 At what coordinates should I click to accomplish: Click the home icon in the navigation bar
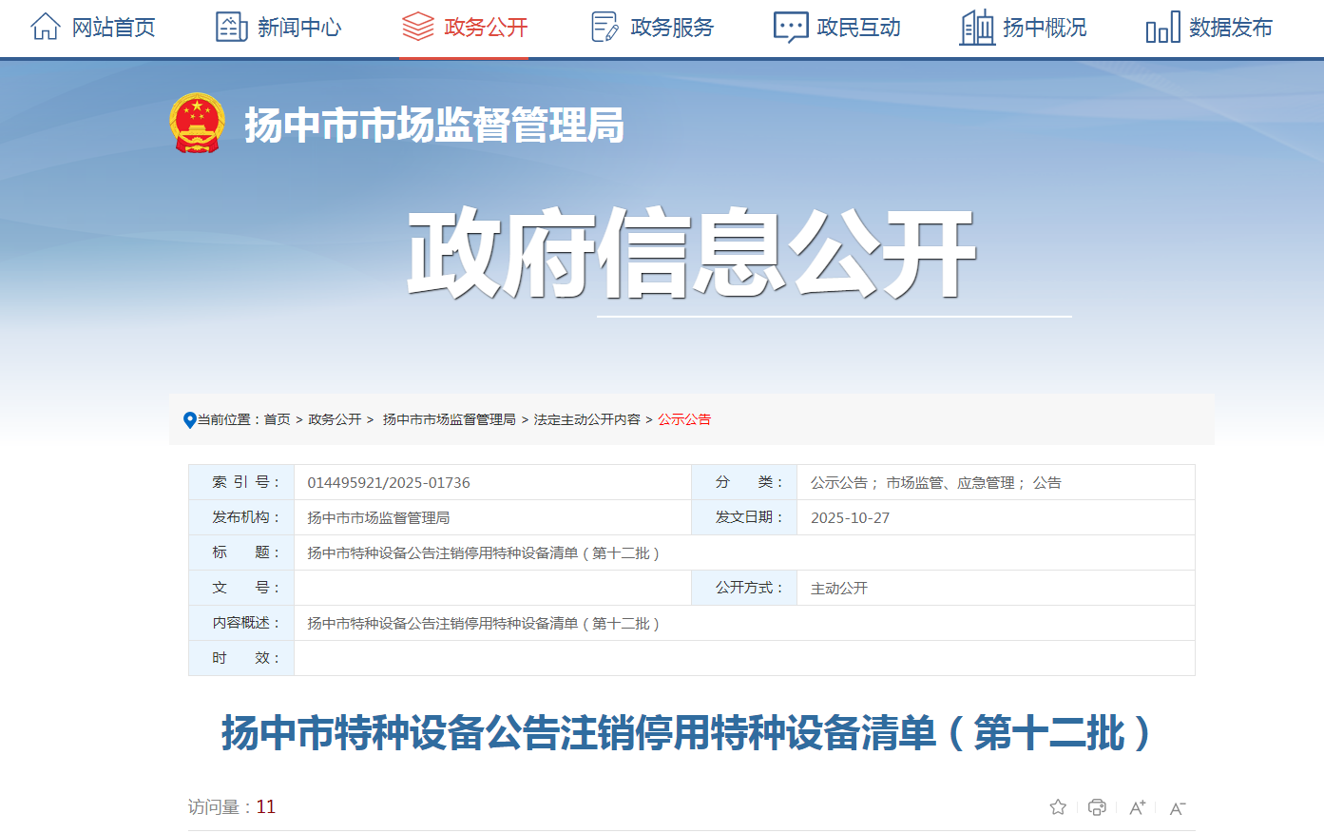45,28
